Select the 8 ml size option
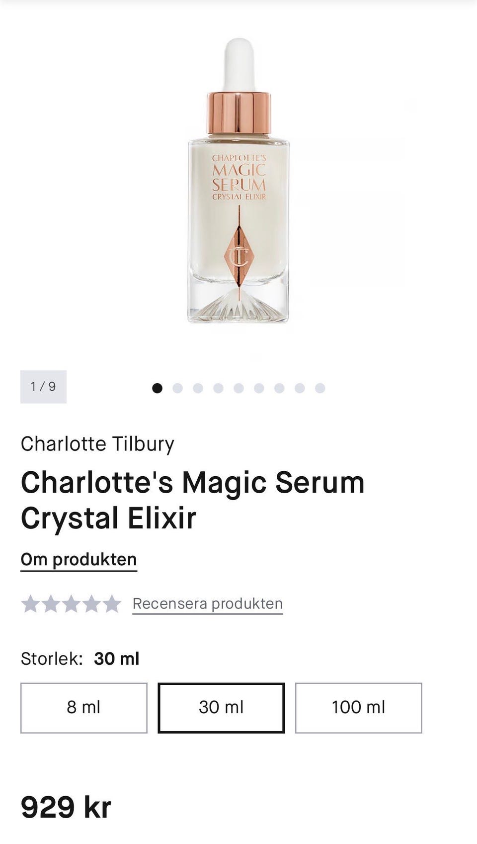Image resolution: width=477 pixels, height=844 pixels. click(84, 708)
